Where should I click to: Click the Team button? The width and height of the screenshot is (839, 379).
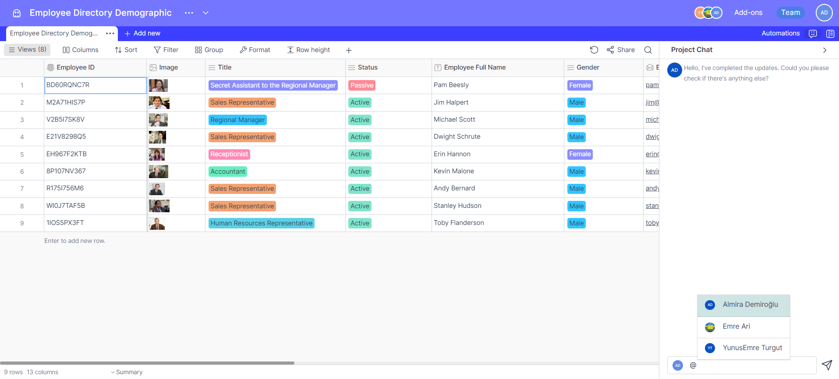tap(790, 13)
